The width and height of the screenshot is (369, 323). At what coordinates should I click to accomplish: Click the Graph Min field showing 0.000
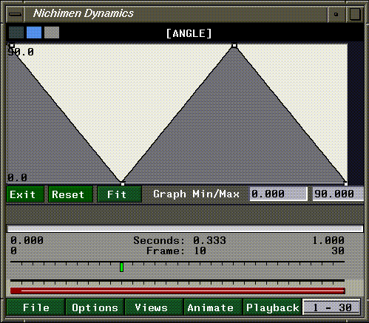278,194
